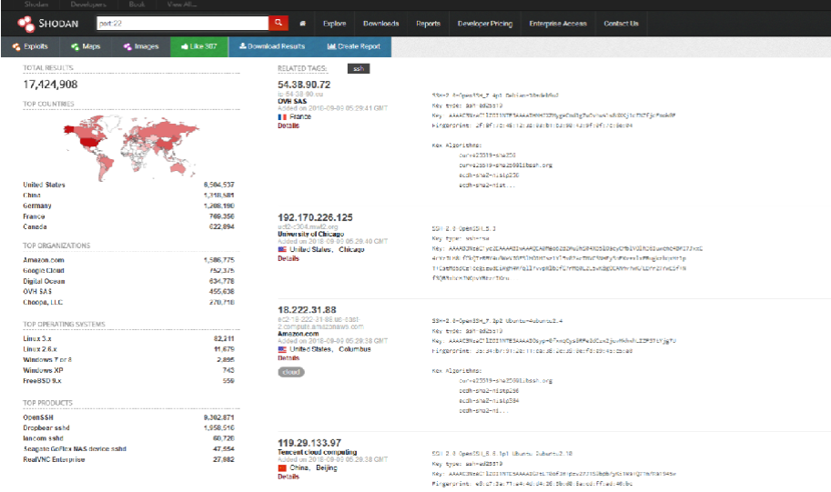Click Shodan link in top bar
This screenshot has width=831, height=492.
click(x=36, y=5)
